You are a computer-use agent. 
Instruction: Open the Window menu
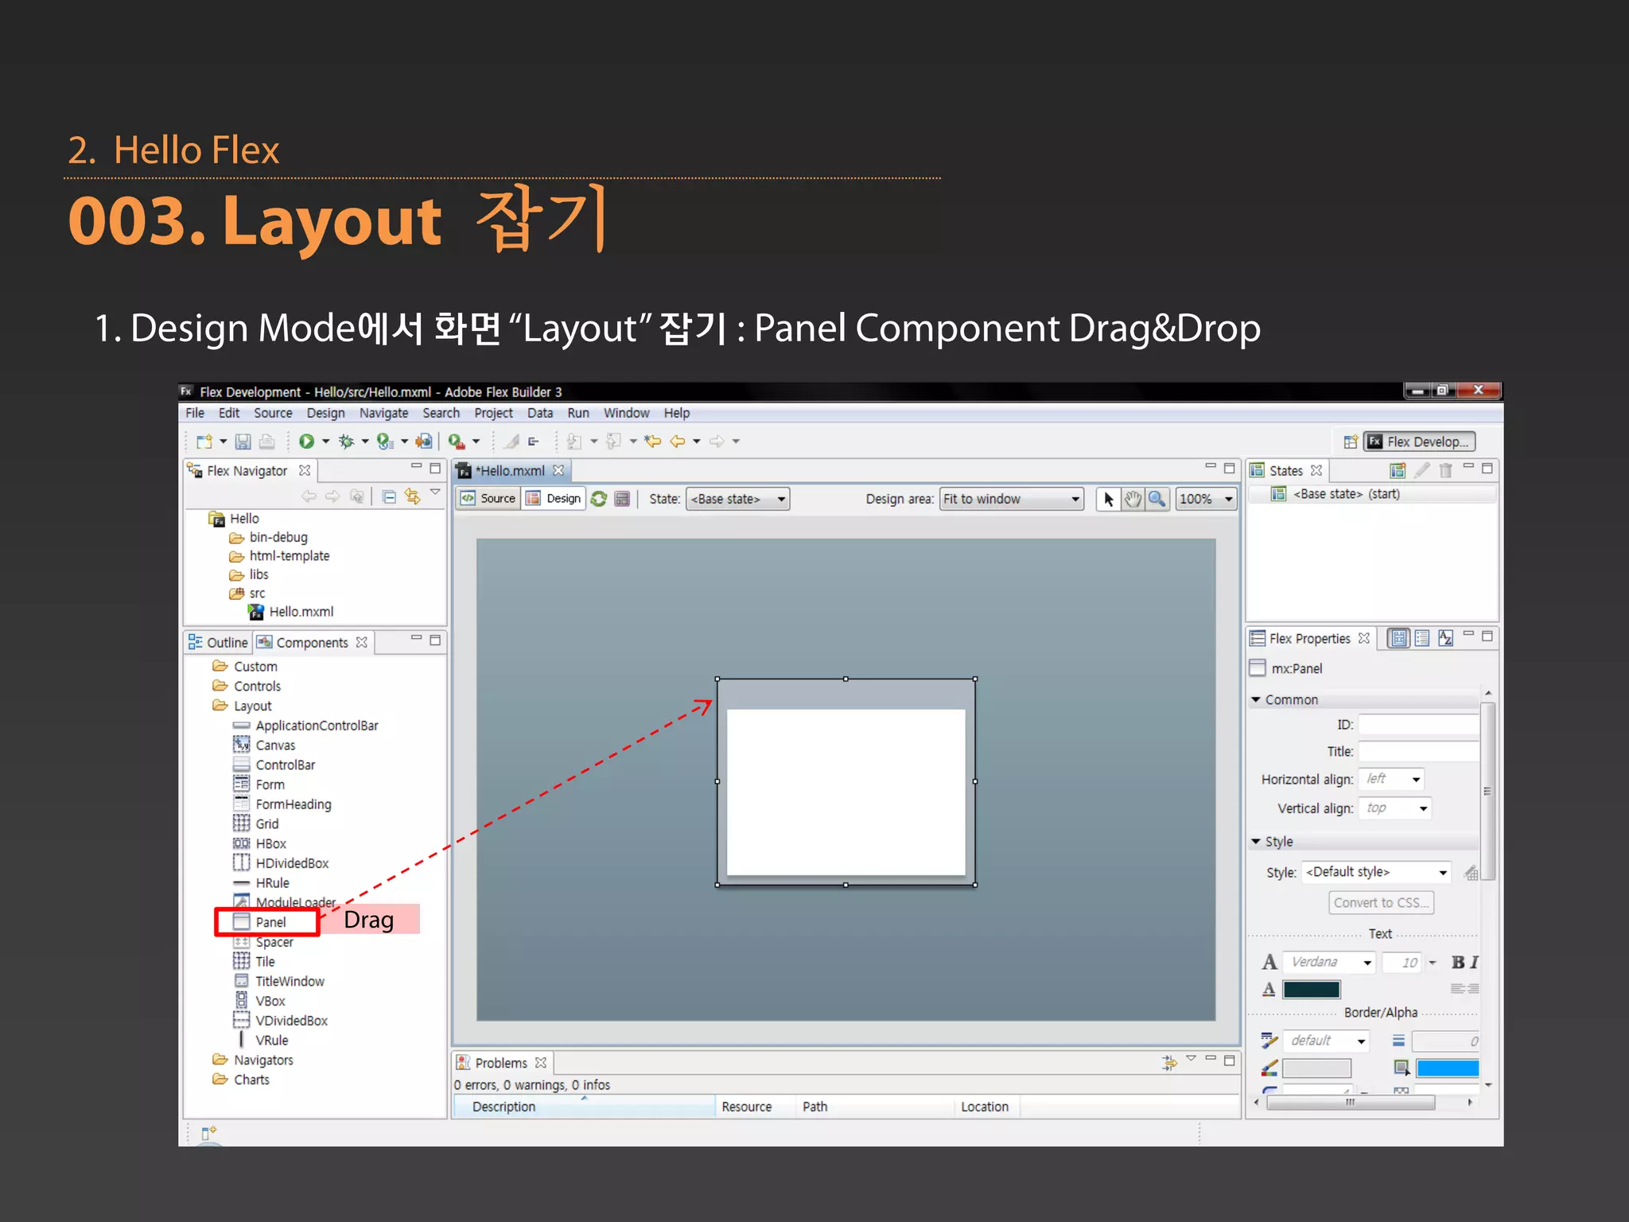coord(626,413)
